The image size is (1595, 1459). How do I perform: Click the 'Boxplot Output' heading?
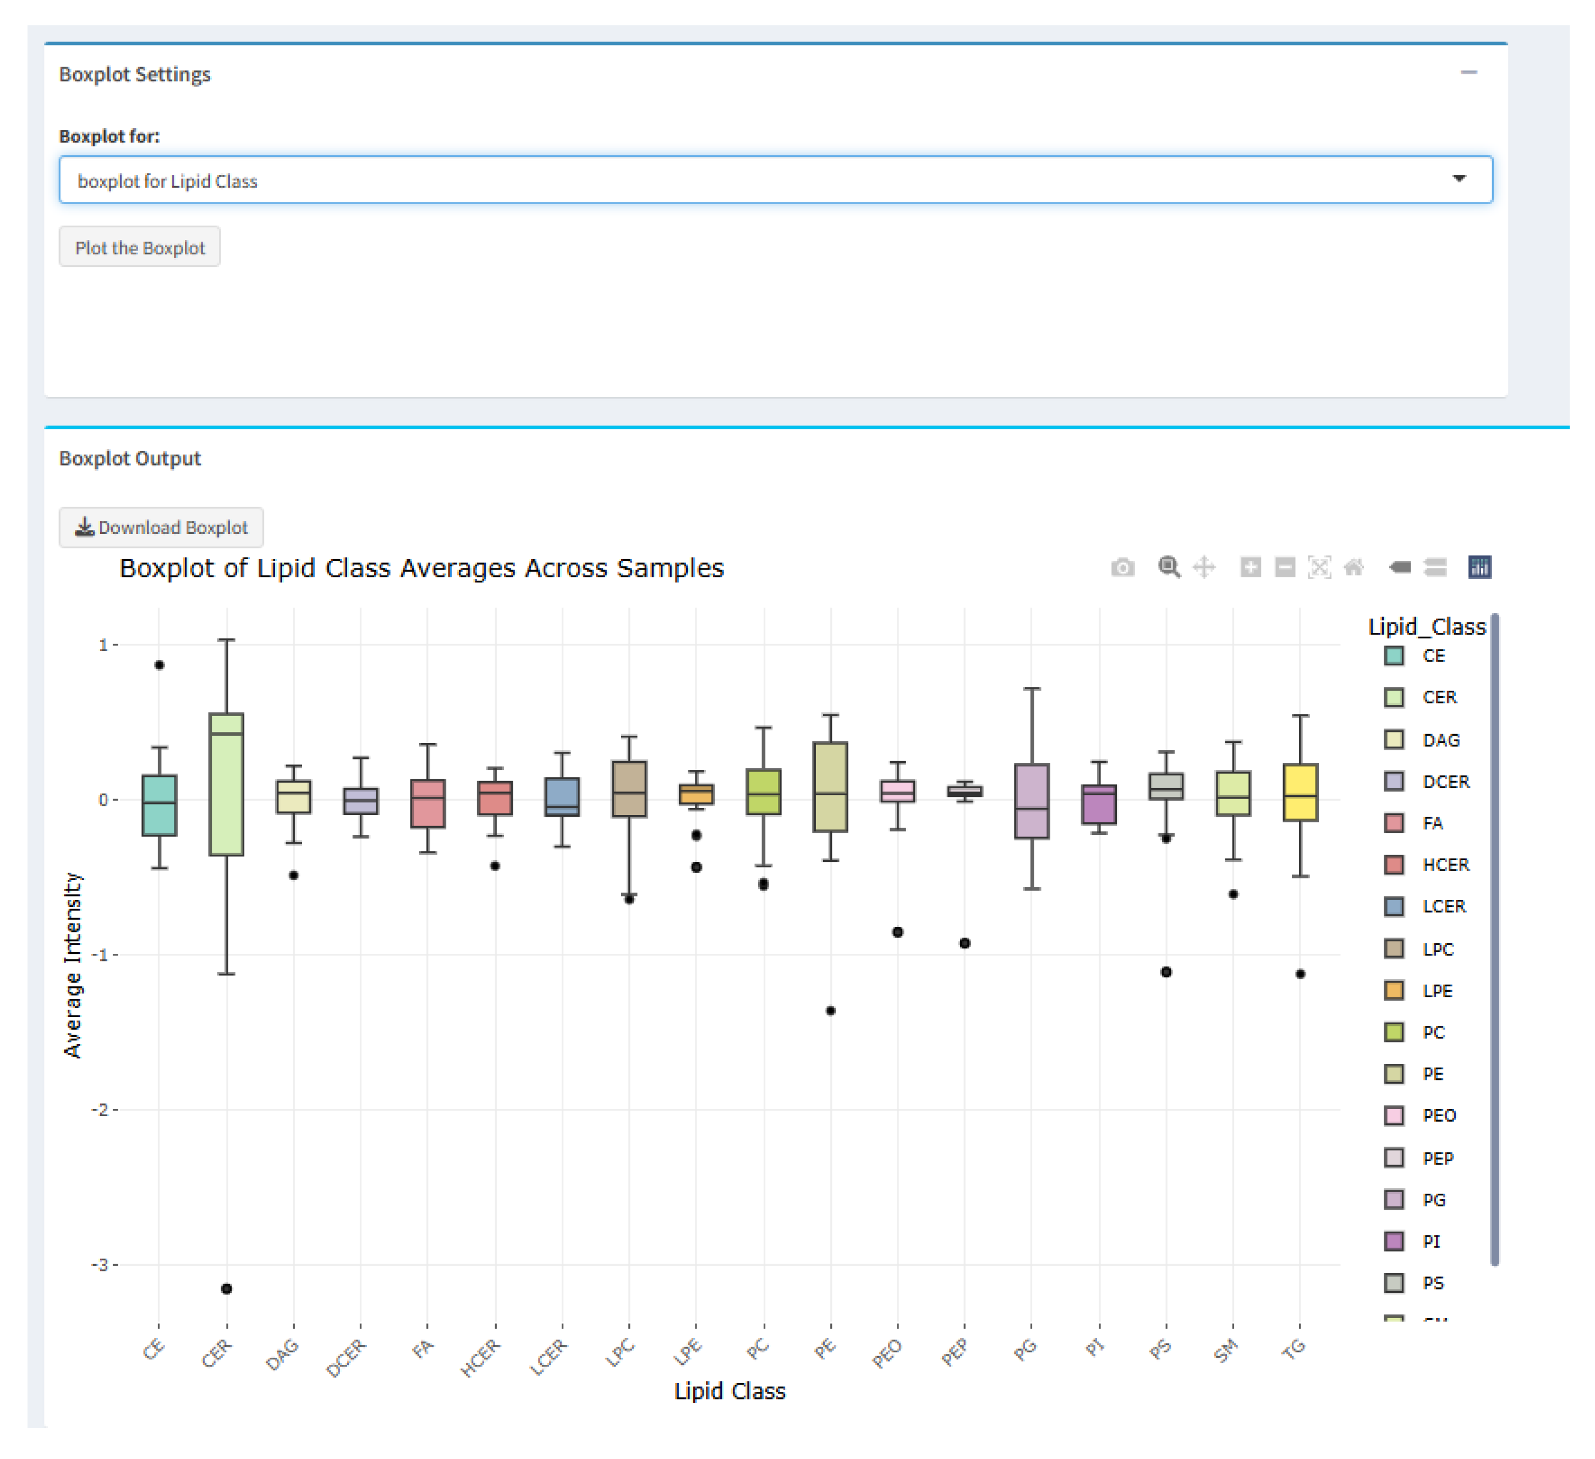(130, 458)
